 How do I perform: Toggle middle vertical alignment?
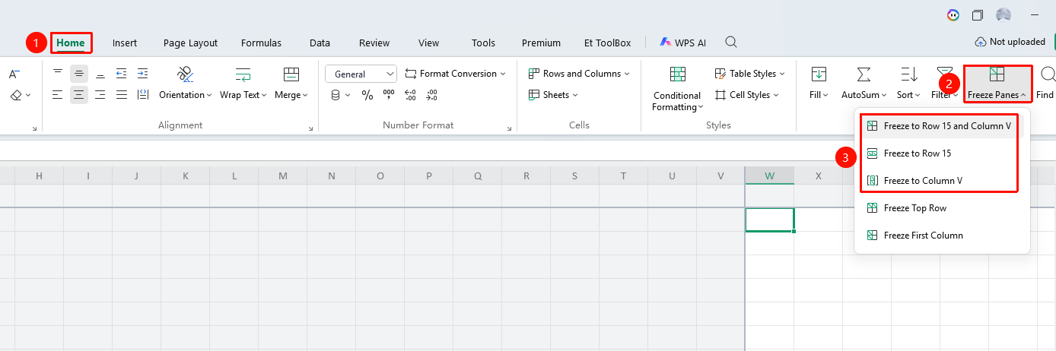pos(79,74)
